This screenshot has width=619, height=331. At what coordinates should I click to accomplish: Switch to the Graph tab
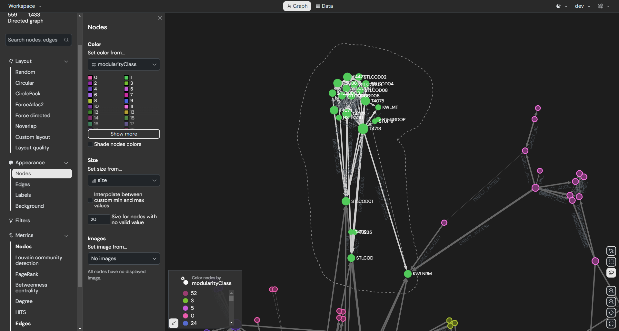tap(297, 6)
